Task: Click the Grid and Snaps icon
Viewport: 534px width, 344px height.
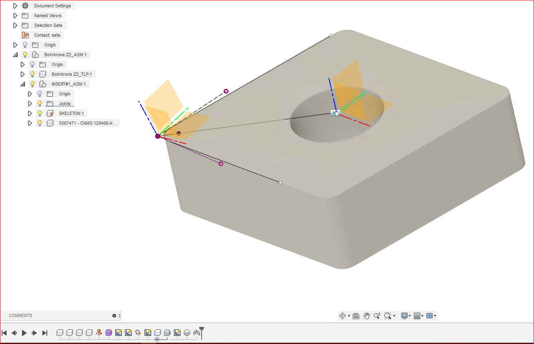Action: [417, 315]
